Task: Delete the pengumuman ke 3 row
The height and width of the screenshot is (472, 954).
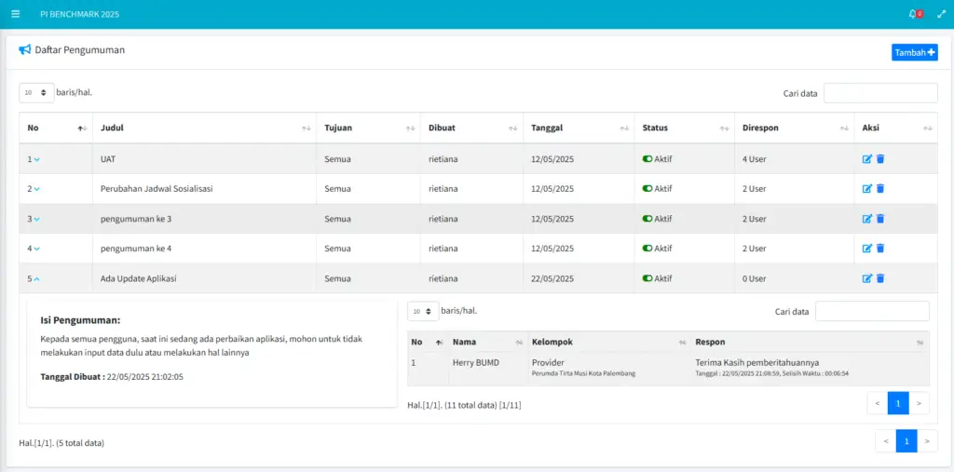Action: tap(880, 219)
